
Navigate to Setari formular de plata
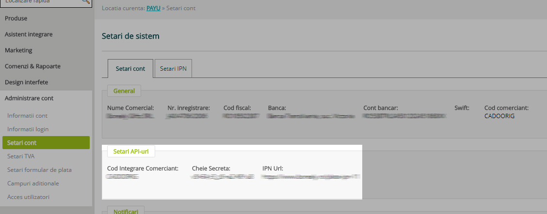click(39, 170)
